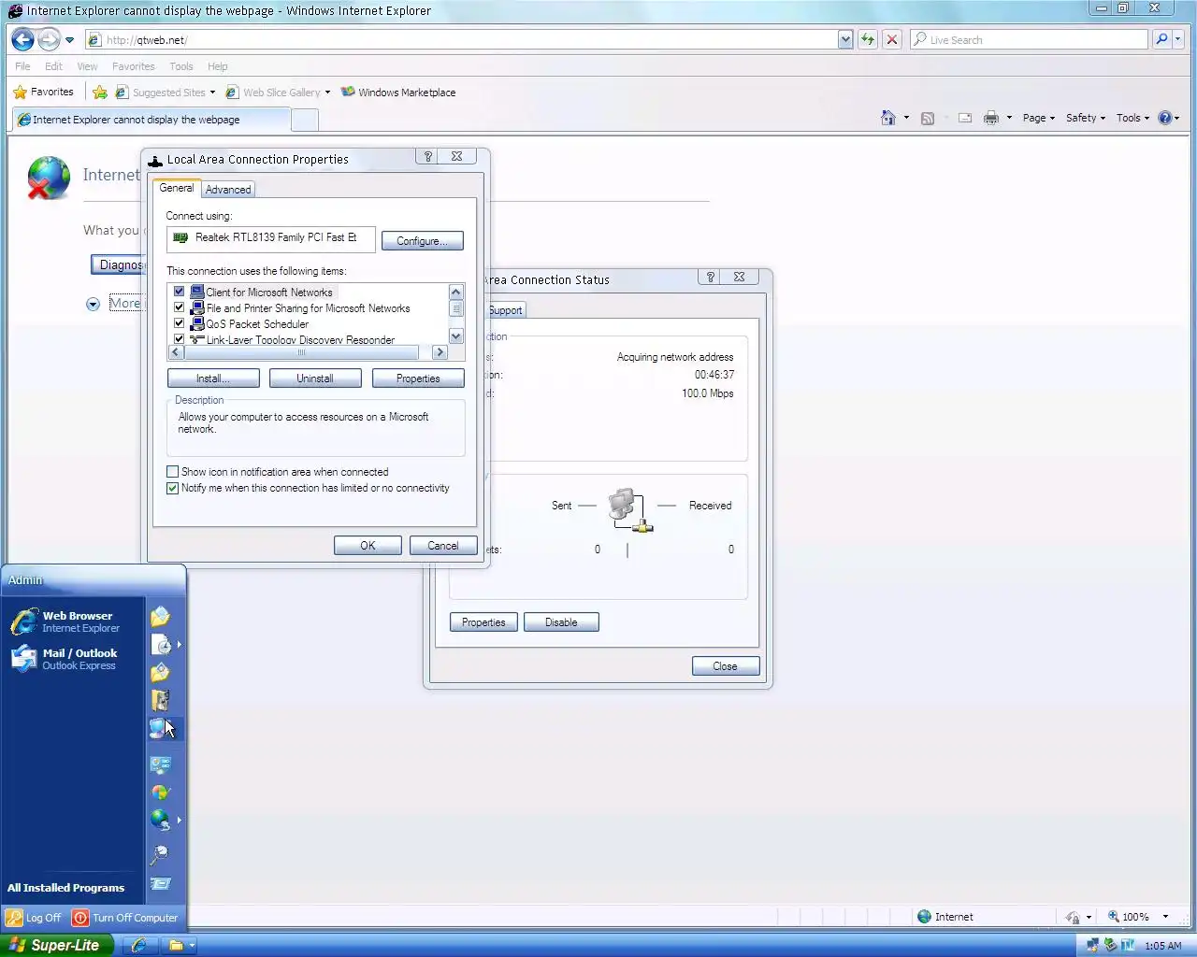
Task: Click the network connection tray icon
Action: [x=1092, y=945]
